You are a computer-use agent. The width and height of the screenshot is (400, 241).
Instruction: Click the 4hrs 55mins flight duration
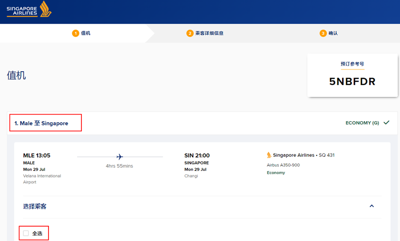click(119, 166)
